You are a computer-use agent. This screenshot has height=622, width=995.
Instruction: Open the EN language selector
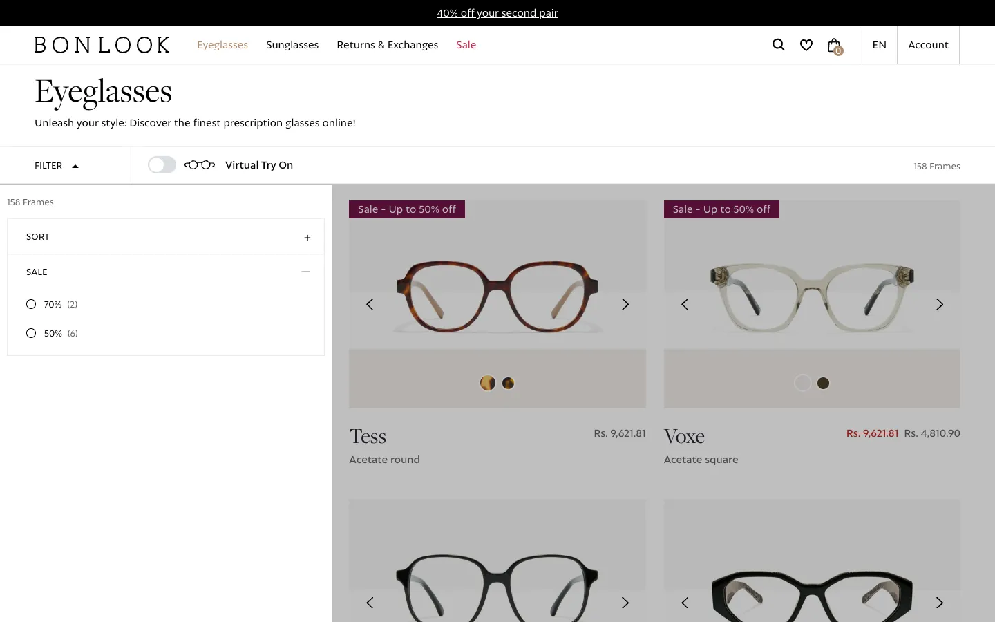tap(880, 45)
